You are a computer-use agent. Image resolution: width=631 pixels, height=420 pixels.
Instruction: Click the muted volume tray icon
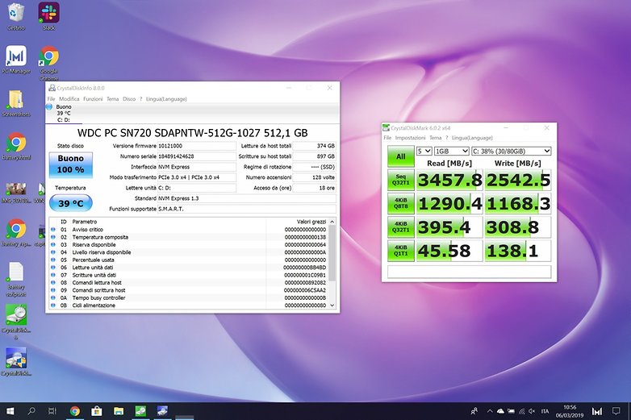click(532, 411)
